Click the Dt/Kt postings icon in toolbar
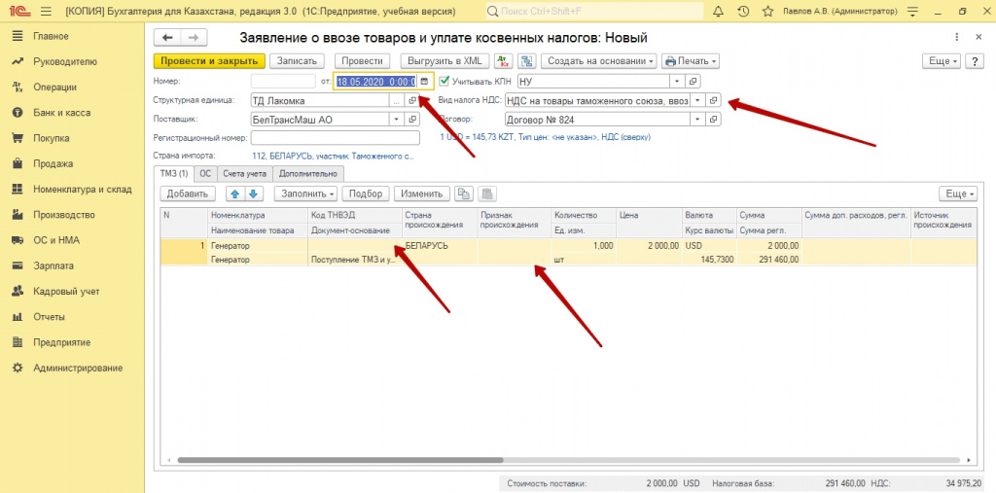996x493 pixels. pyautogui.click(x=503, y=61)
